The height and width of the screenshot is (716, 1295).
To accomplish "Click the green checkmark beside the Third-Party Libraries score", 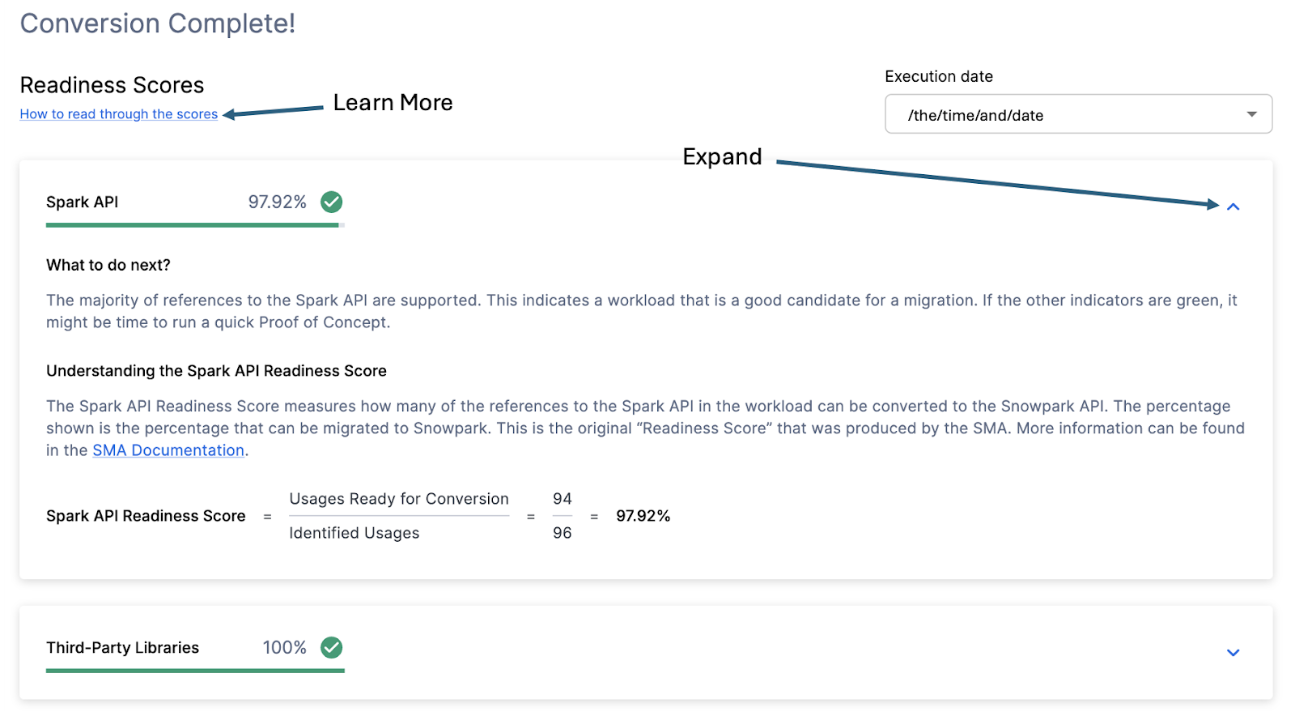I will pyautogui.click(x=330, y=647).
